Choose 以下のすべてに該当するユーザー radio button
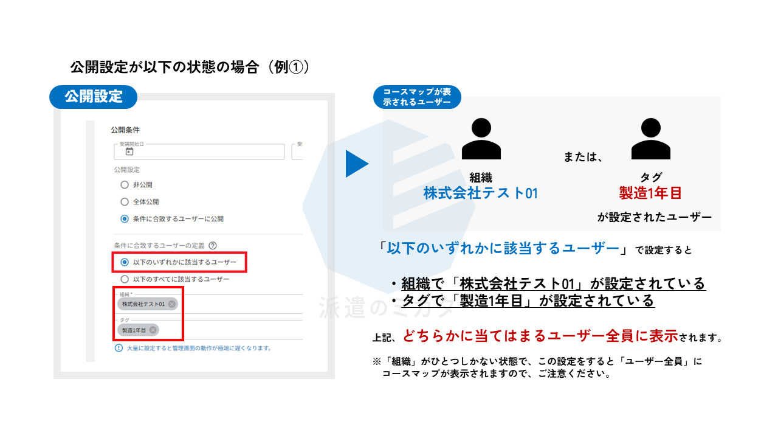Viewport: 778px width, 438px height. coord(125,279)
